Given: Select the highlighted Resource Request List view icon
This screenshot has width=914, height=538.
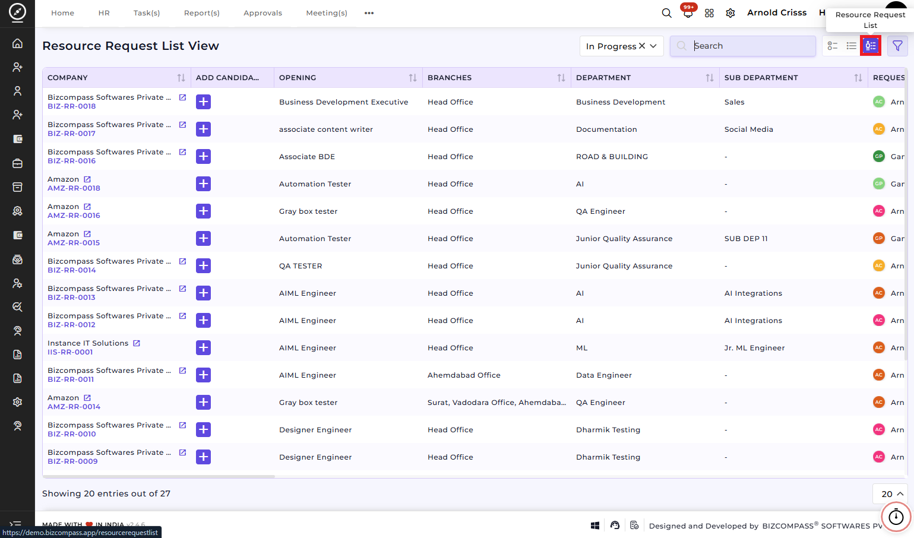Looking at the screenshot, I should (x=871, y=46).
